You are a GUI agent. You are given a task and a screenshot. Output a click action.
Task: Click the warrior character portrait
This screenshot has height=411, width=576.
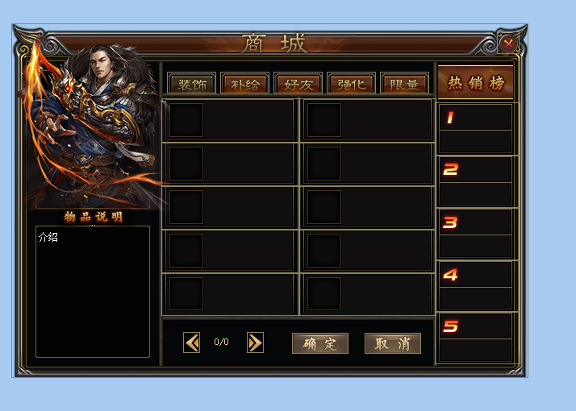(x=93, y=127)
